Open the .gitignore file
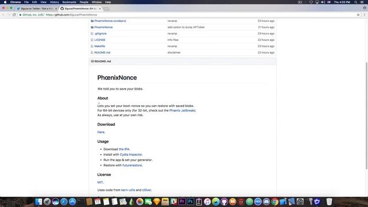 click(101, 33)
